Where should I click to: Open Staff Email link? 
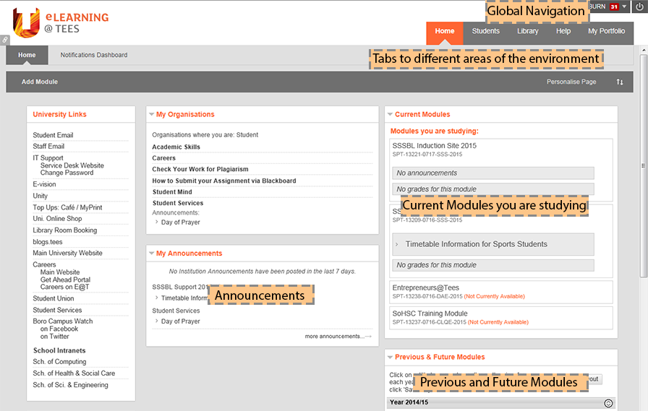click(x=48, y=146)
